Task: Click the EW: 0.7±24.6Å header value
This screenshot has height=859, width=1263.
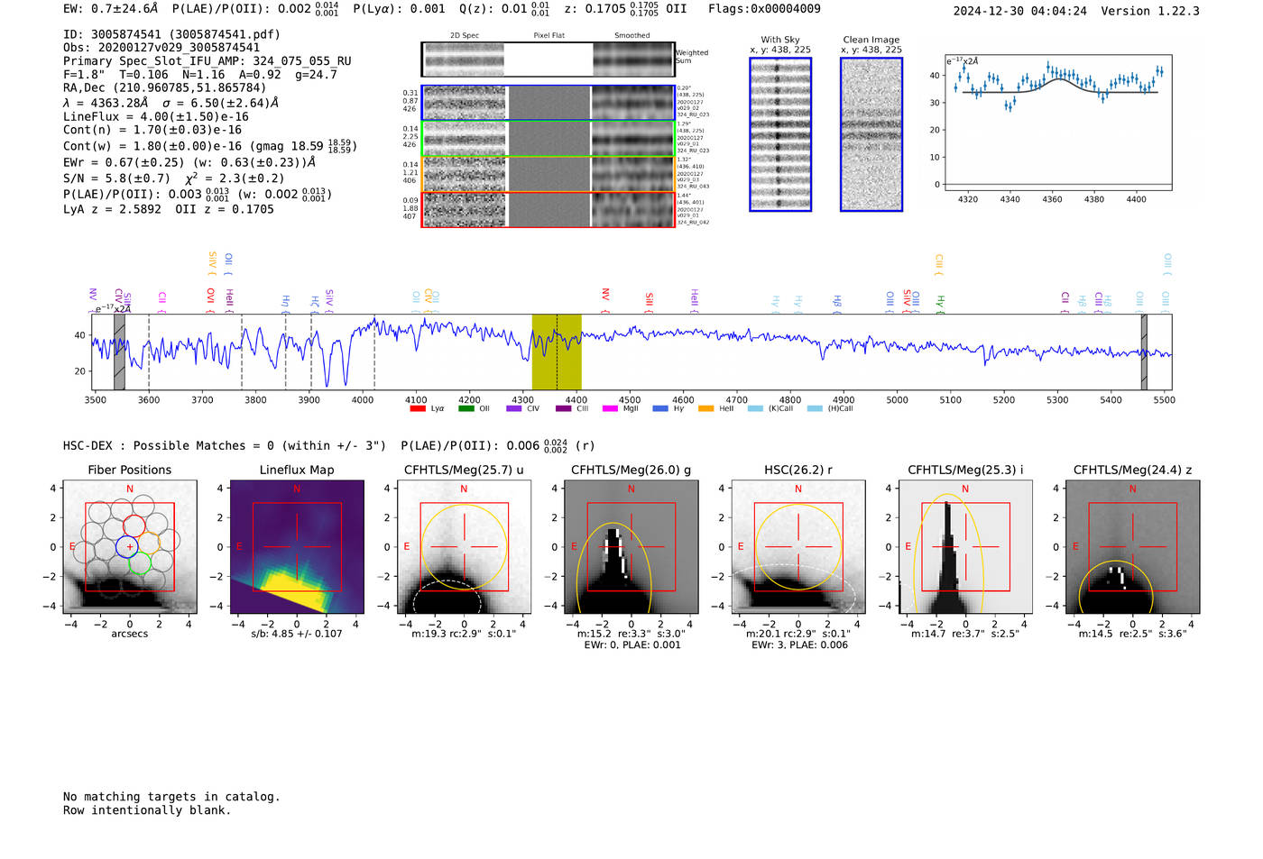Action: click(x=111, y=9)
